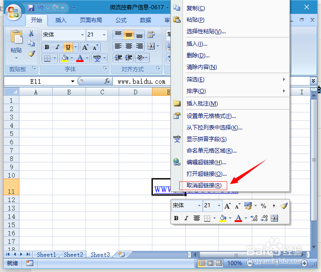The image size is (321, 272).
Task: Switch to the 插入 ribbon tab
Action: point(61,20)
